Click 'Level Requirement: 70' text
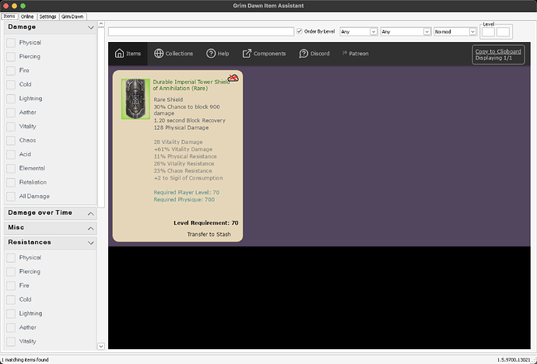This screenshot has height=364, width=537. [205, 222]
